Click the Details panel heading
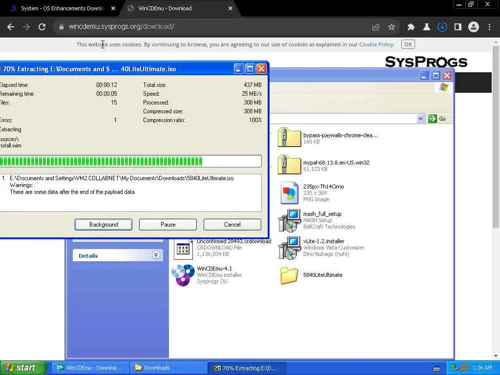Viewport: 500px width, 375px height. pos(88,256)
